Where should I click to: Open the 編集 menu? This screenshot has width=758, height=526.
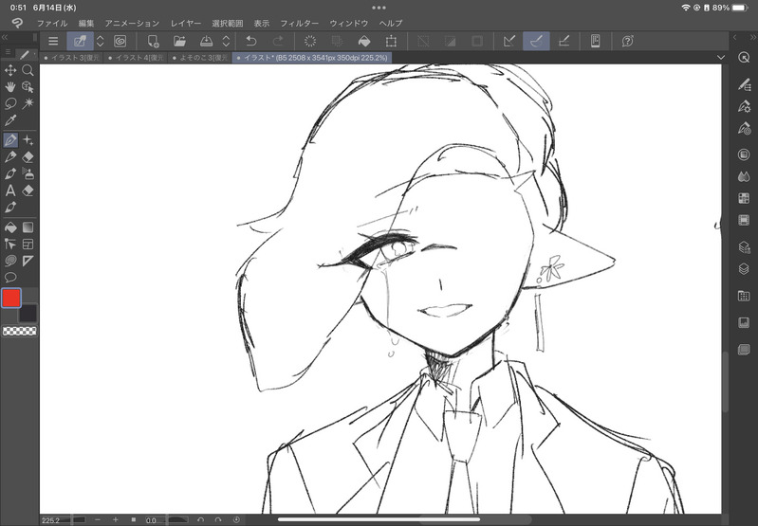pos(86,23)
